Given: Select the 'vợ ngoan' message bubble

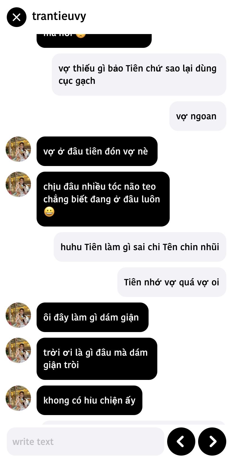Looking at the screenshot, I should click(x=198, y=116).
